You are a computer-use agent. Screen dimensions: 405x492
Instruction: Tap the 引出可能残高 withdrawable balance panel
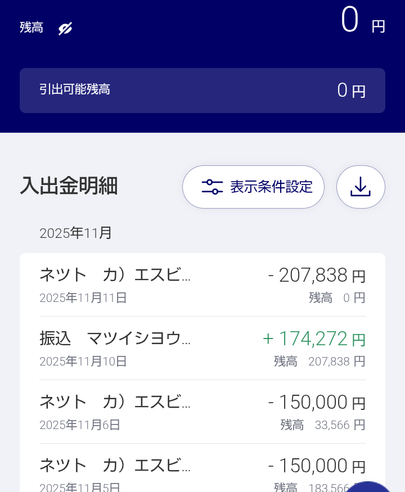pyautogui.click(x=202, y=91)
